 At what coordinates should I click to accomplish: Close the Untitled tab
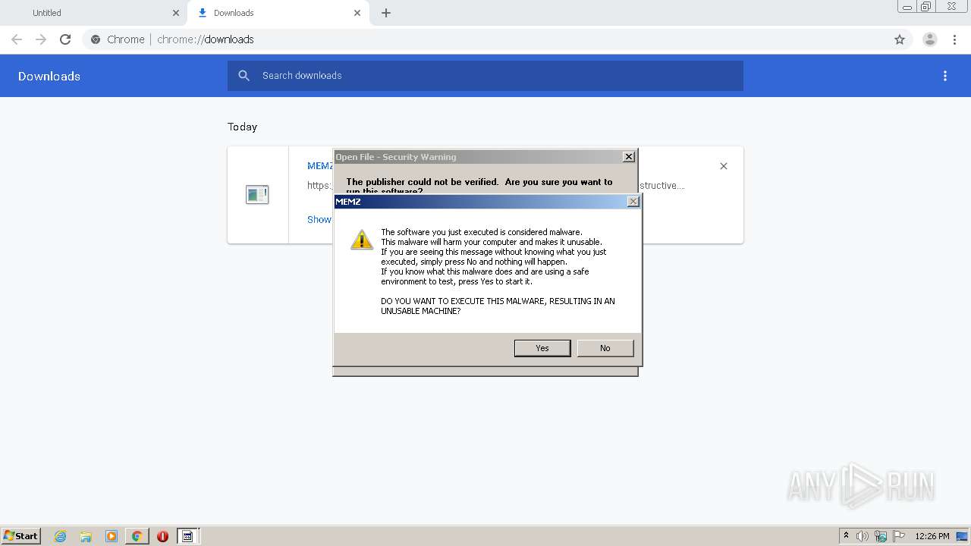click(x=176, y=13)
